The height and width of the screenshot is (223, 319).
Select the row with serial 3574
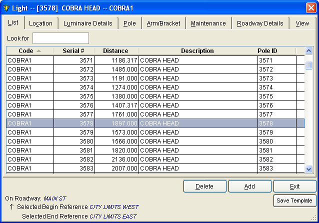(x=155, y=87)
